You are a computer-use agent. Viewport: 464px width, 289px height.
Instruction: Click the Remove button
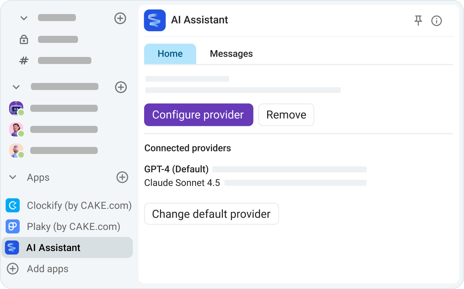pos(286,115)
